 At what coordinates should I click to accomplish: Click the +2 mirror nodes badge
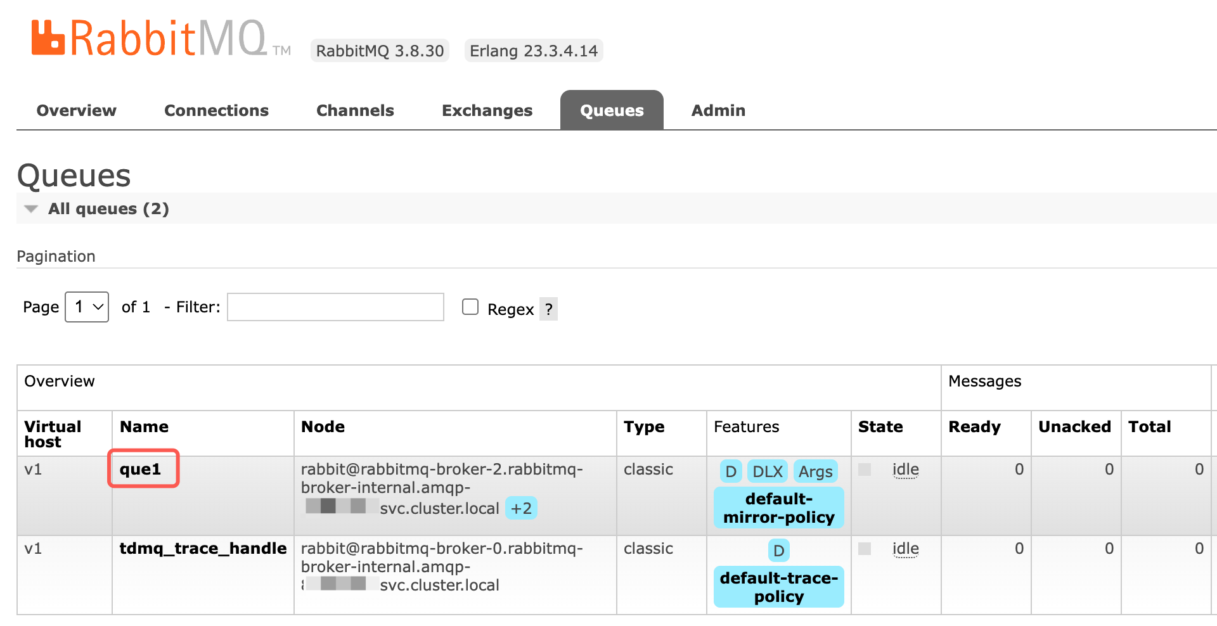point(521,508)
